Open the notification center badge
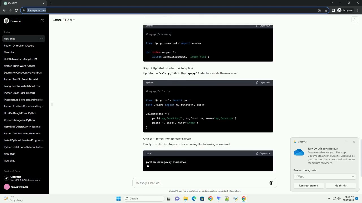Image resolution: width=362 pixels, height=203 pixels. (x=357, y=198)
